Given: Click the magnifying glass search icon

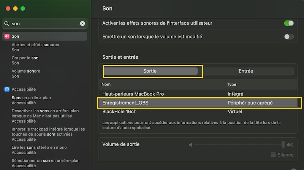Looking at the screenshot, I should click(x=6, y=23).
